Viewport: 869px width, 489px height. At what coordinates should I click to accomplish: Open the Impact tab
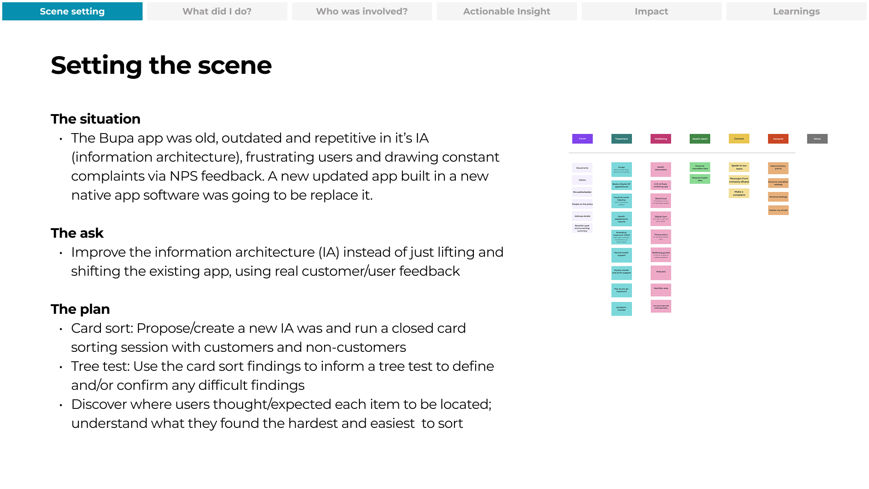652,11
